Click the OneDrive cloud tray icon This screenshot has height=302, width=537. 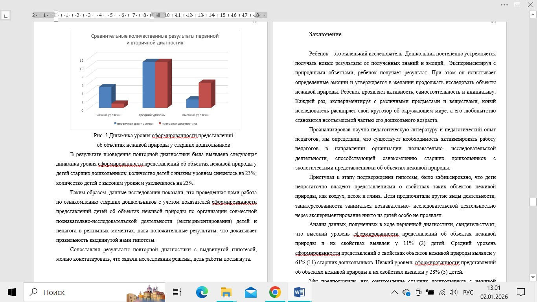pos(406,292)
